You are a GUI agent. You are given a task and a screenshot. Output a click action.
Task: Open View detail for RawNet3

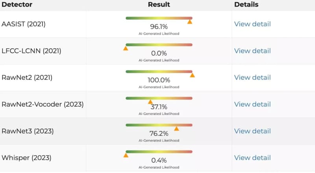252,131
